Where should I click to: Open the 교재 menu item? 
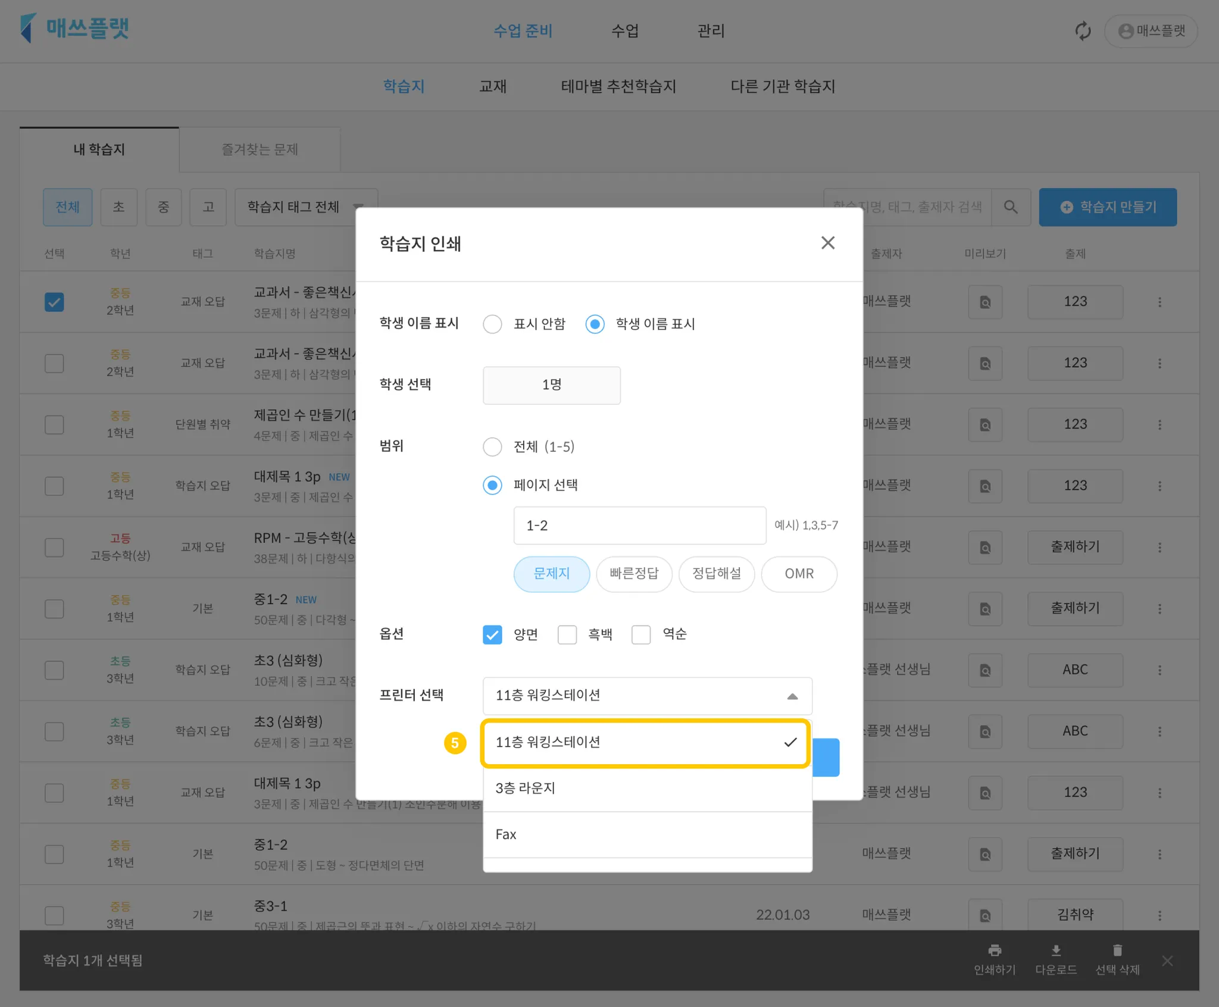click(x=492, y=86)
